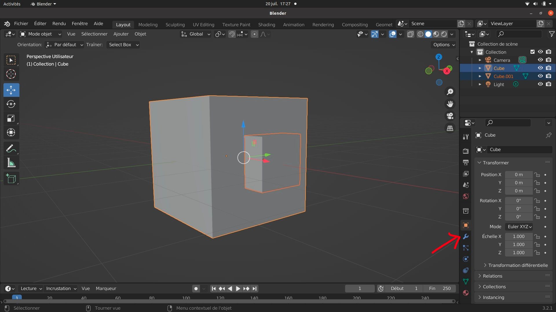The height and width of the screenshot is (312, 556).
Task: Uncheck the Collection exclude checkbox
Action: click(532, 52)
